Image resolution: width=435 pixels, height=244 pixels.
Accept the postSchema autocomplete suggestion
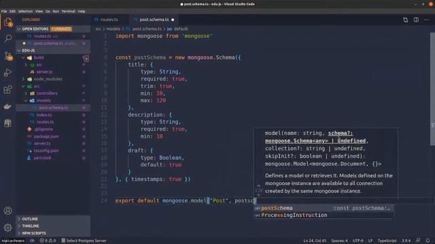pos(324,208)
